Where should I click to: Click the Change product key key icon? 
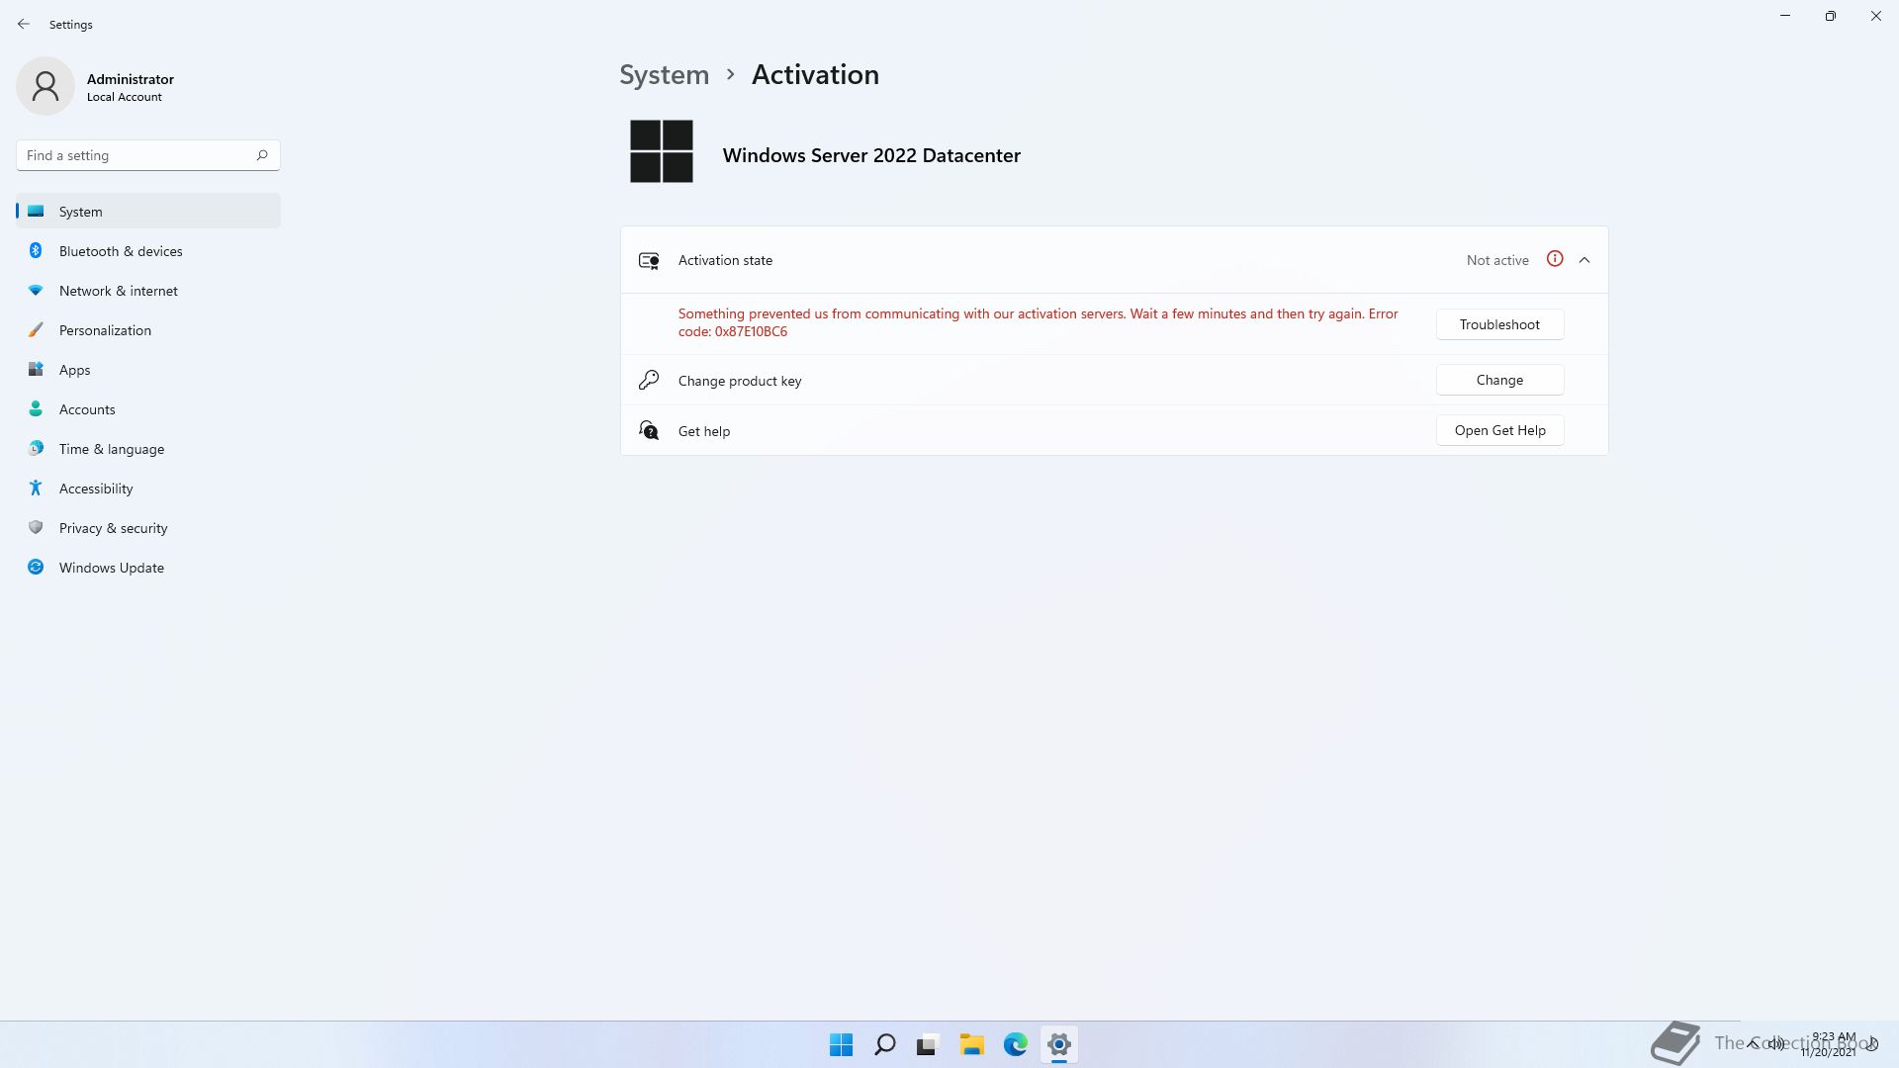tap(649, 380)
